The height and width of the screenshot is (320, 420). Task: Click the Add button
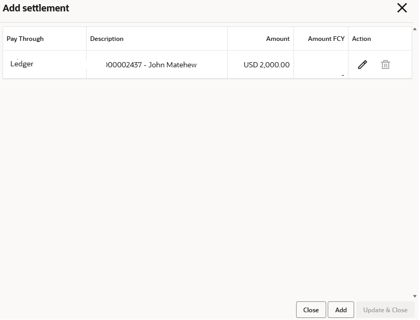pos(342,310)
